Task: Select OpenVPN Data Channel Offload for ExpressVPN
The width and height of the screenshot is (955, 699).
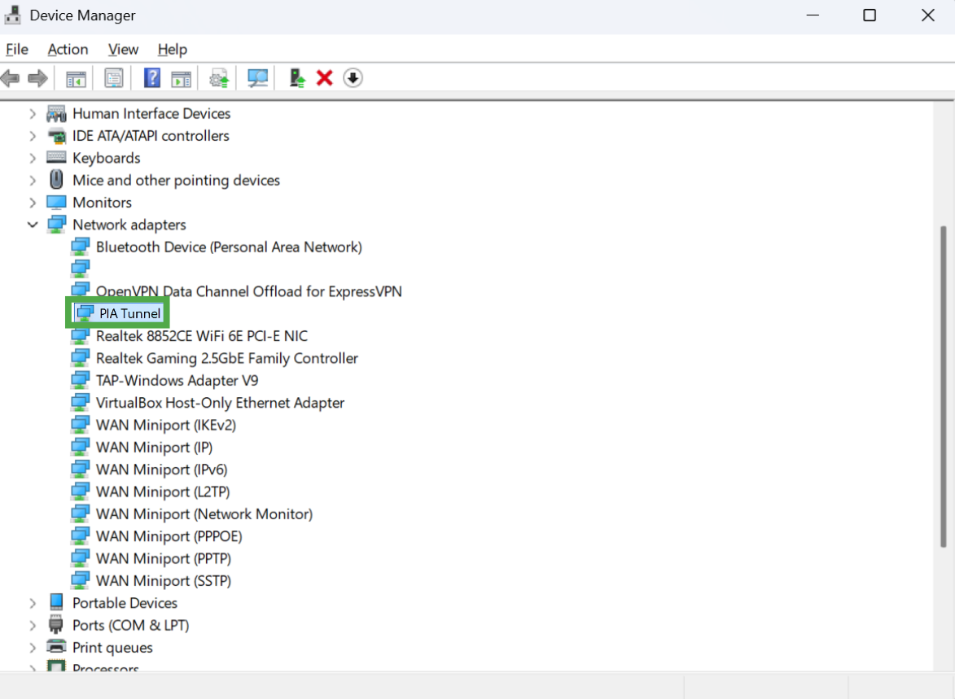Action: [x=248, y=291]
